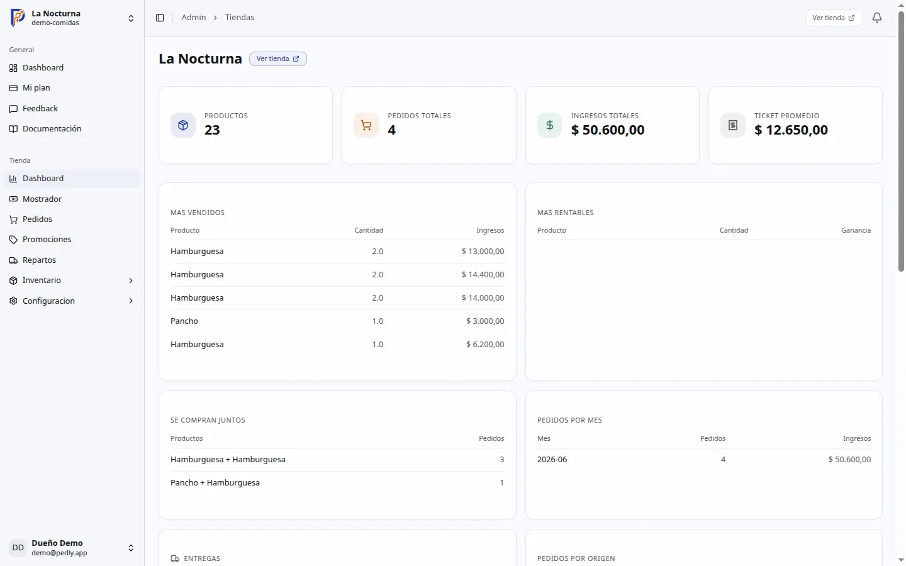Open the La Nocturna store switcher
906x566 pixels.
click(72, 18)
